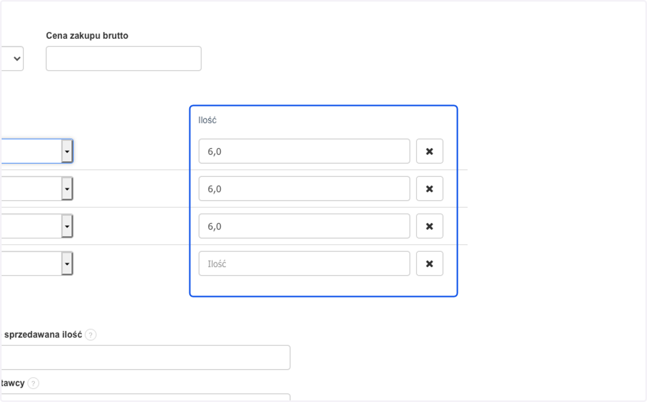Open help icon beside the 'tawcy' label
The width and height of the screenshot is (647, 402).
[x=33, y=383]
